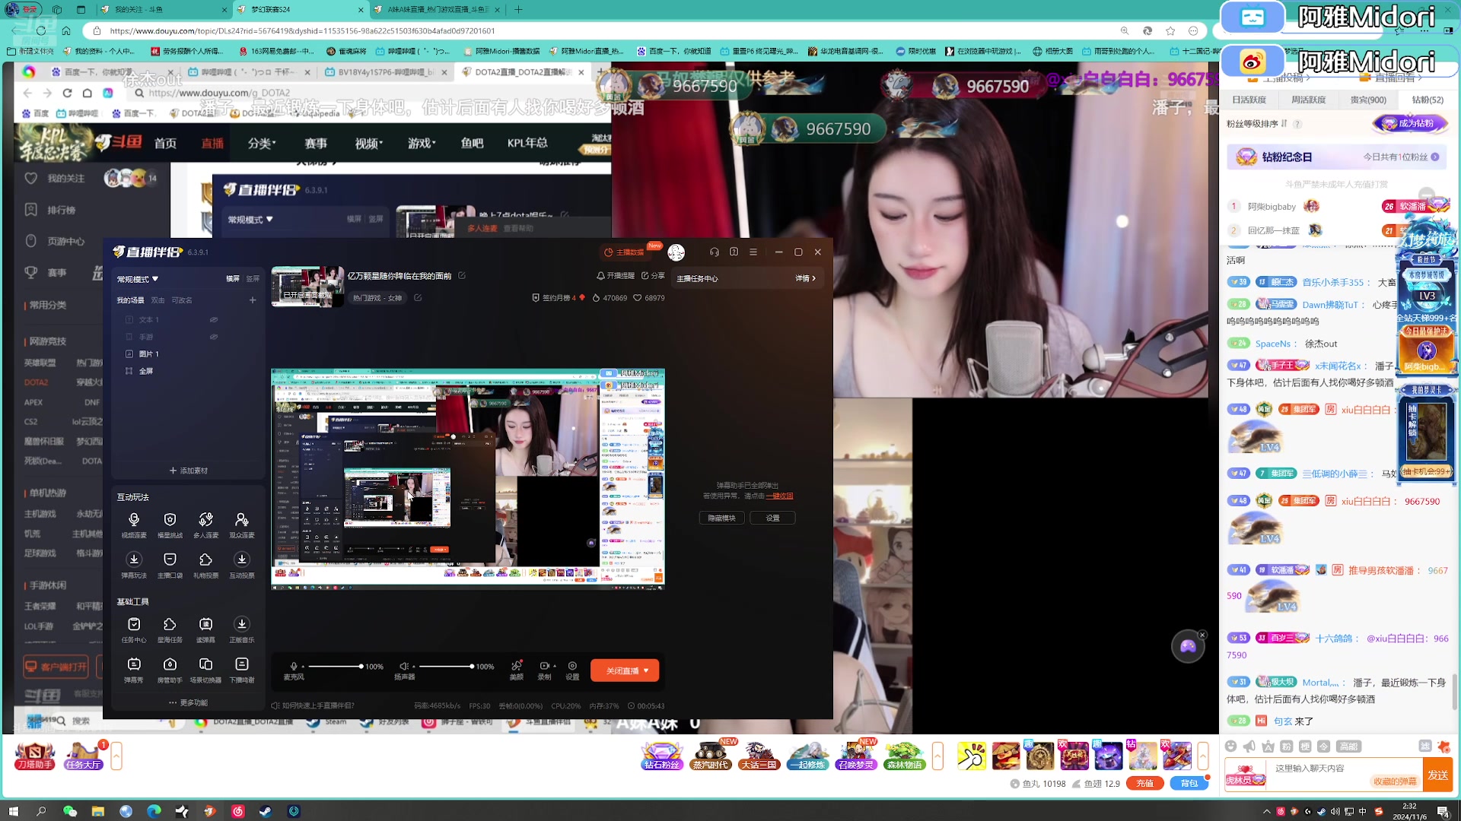Adjust the microphone volume slider

[335, 666]
